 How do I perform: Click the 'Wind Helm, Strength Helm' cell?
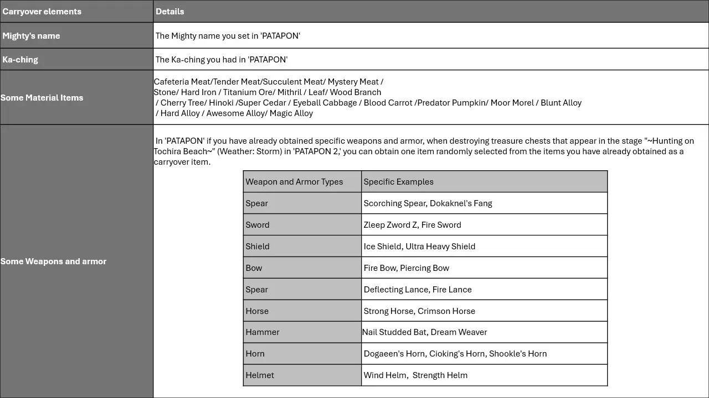click(415, 375)
